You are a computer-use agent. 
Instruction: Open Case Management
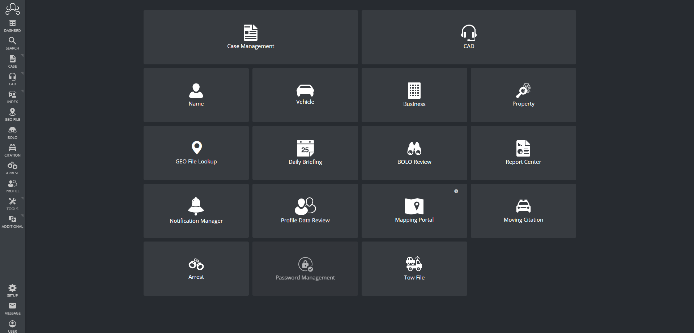(x=250, y=37)
